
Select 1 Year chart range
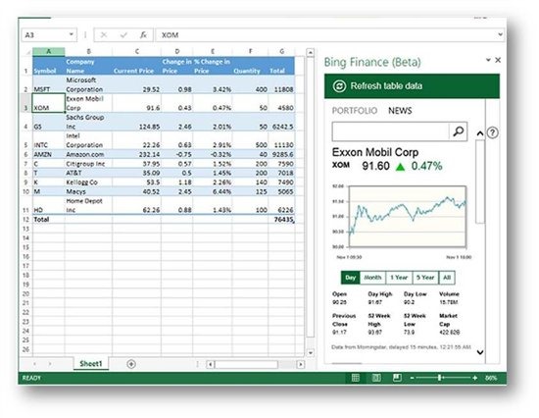tap(399, 278)
